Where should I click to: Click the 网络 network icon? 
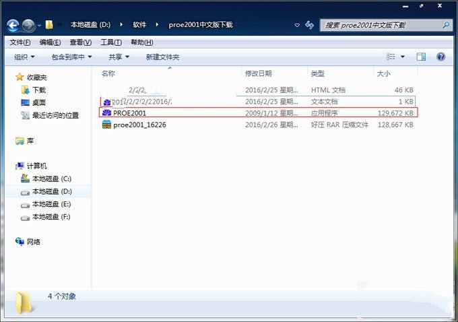[20, 242]
